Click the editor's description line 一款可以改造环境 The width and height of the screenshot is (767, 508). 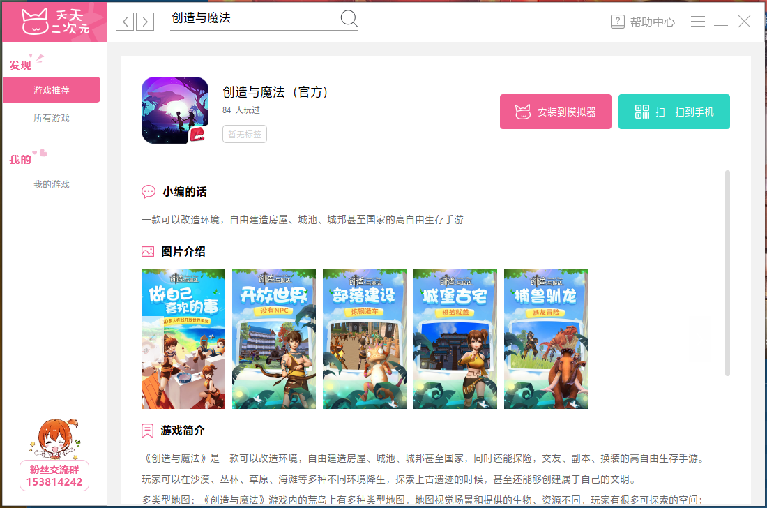pos(303,220)
